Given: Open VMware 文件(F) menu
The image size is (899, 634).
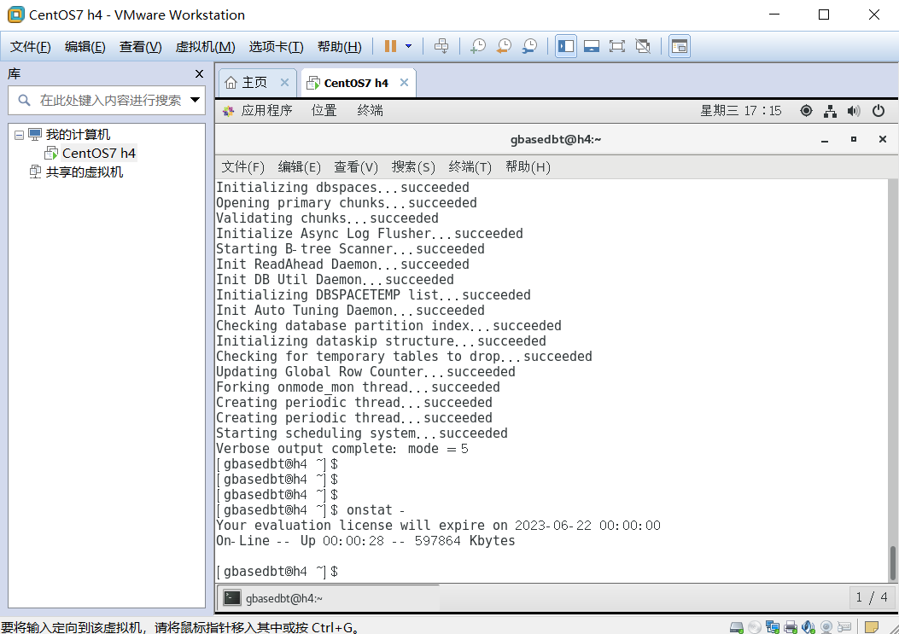Looking at the screenshot, I should (31, 46).
